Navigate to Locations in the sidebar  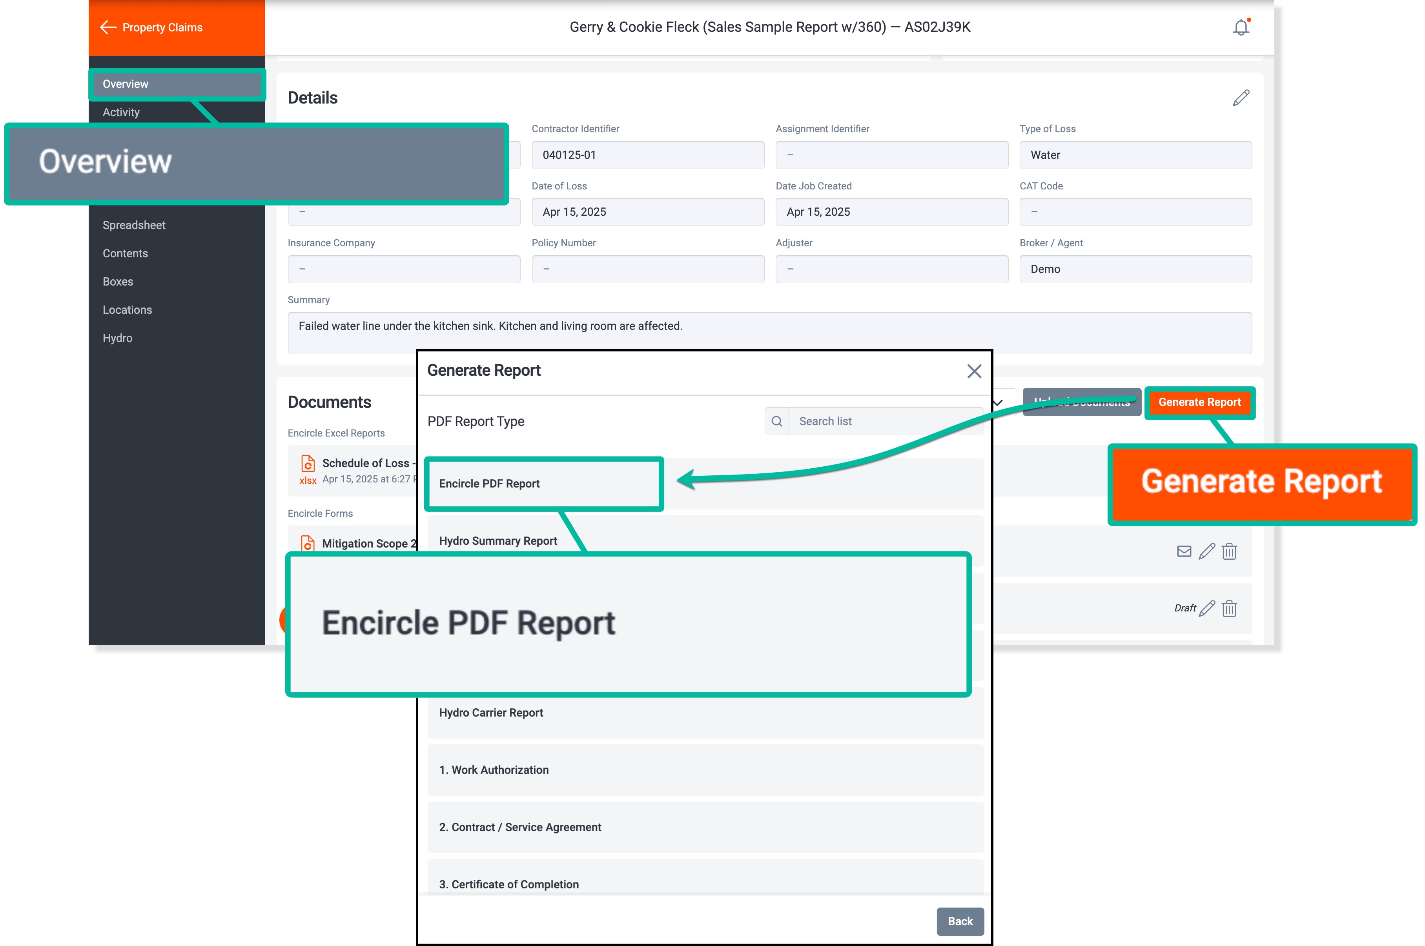click(128, 310)
